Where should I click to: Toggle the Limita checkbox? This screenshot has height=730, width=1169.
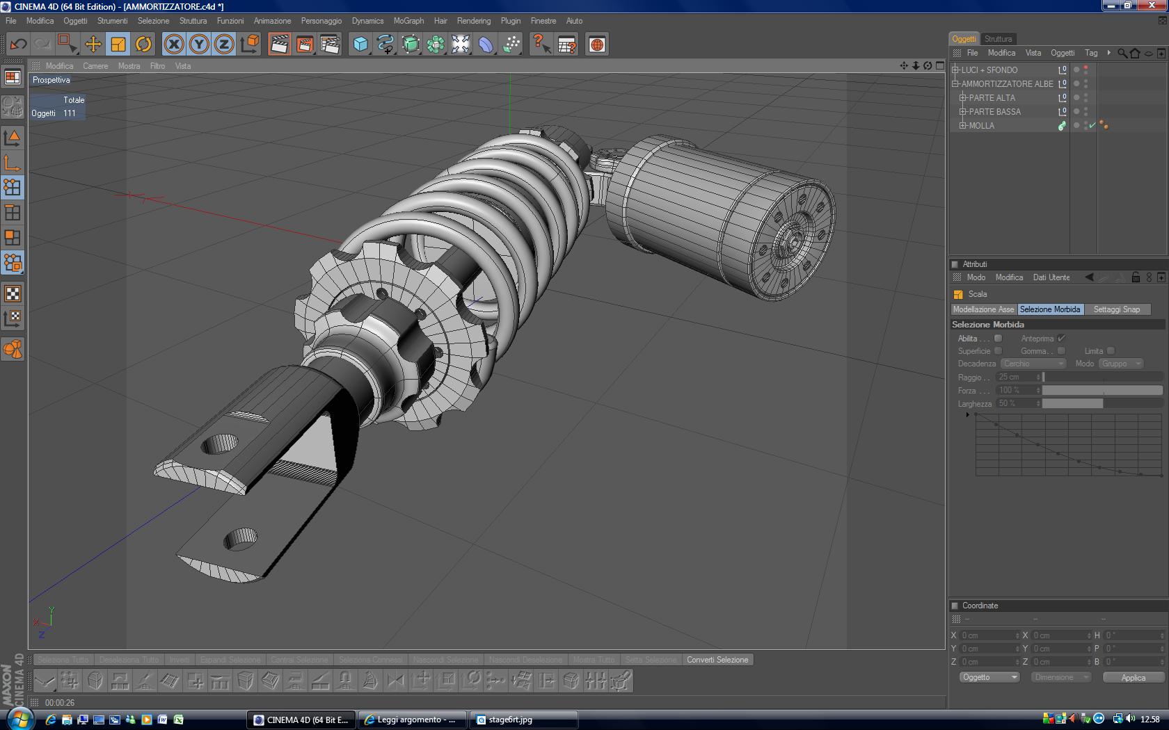tap(1111, 351)
